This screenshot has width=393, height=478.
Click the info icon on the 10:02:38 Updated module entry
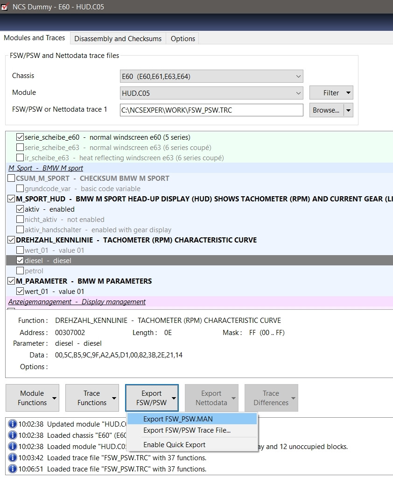tap(12, 424)
